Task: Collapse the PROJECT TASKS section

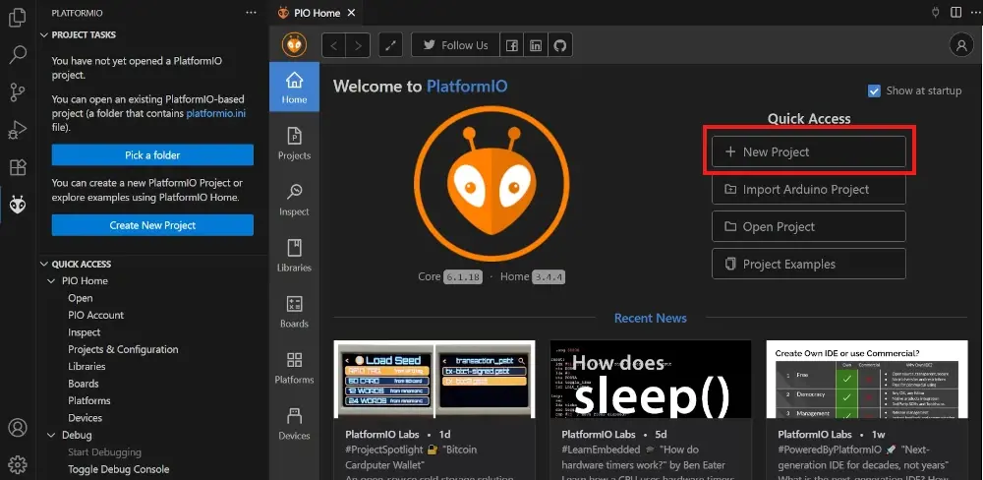Action: (x=44, y=34)
